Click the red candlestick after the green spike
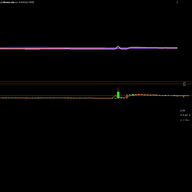 (x=127, y=96)
